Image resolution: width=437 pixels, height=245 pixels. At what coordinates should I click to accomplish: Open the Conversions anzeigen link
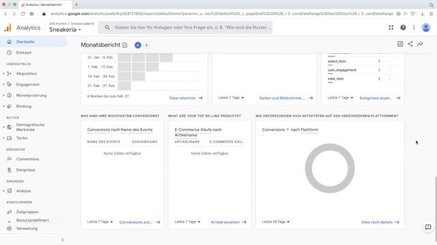pos(139,223)
